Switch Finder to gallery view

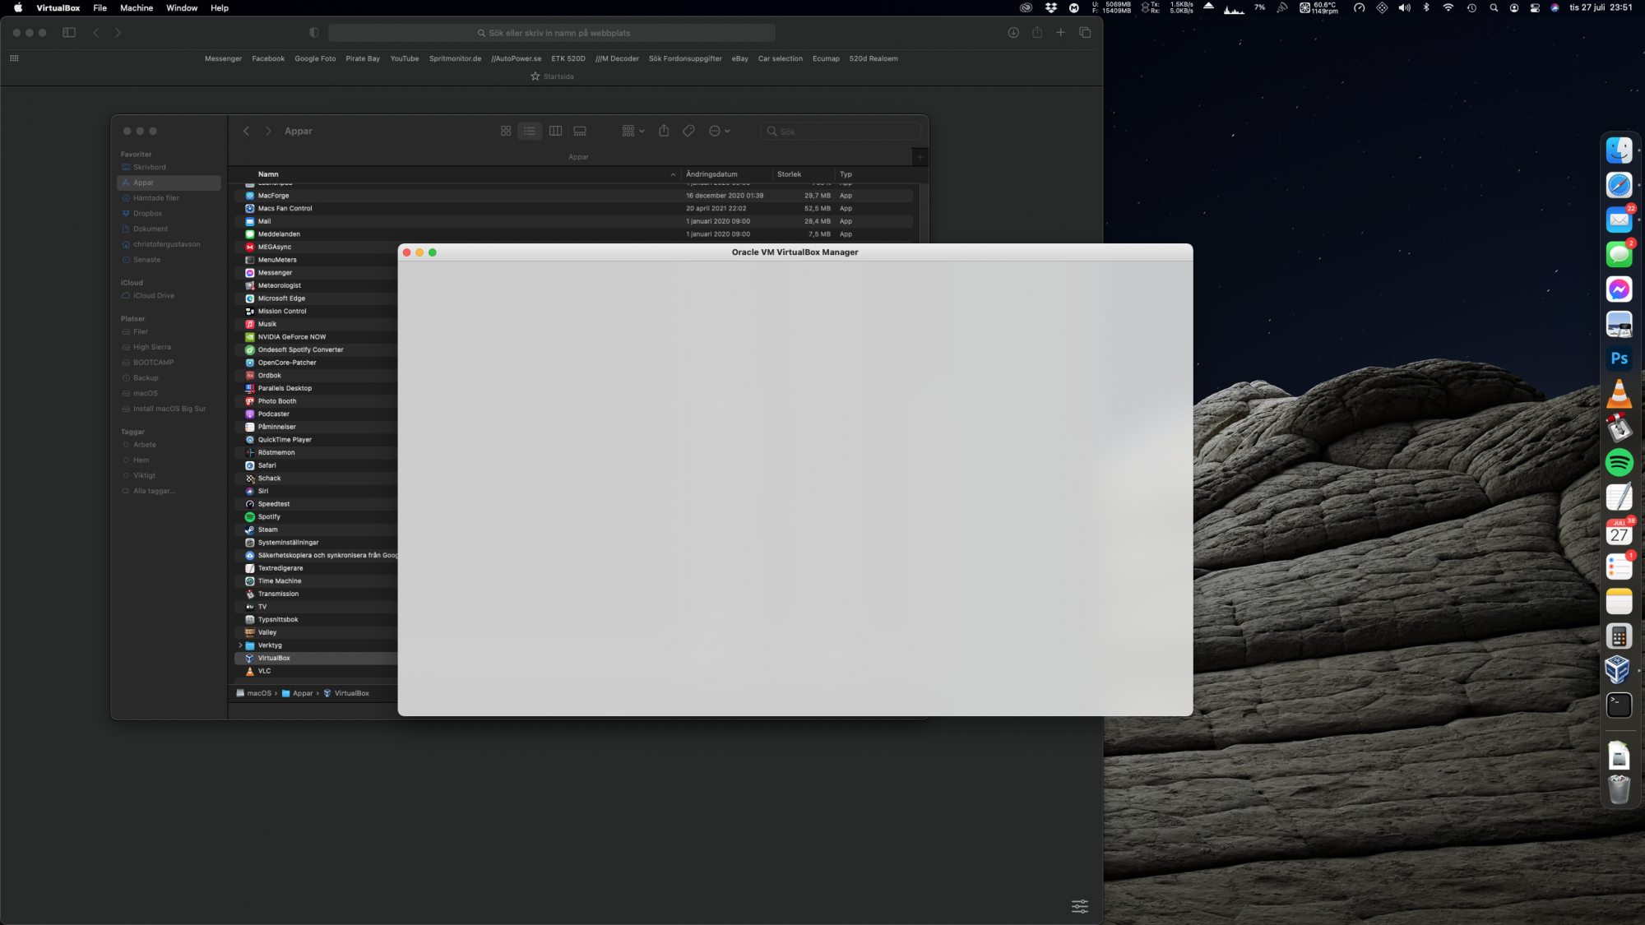(x=580, y=131)
